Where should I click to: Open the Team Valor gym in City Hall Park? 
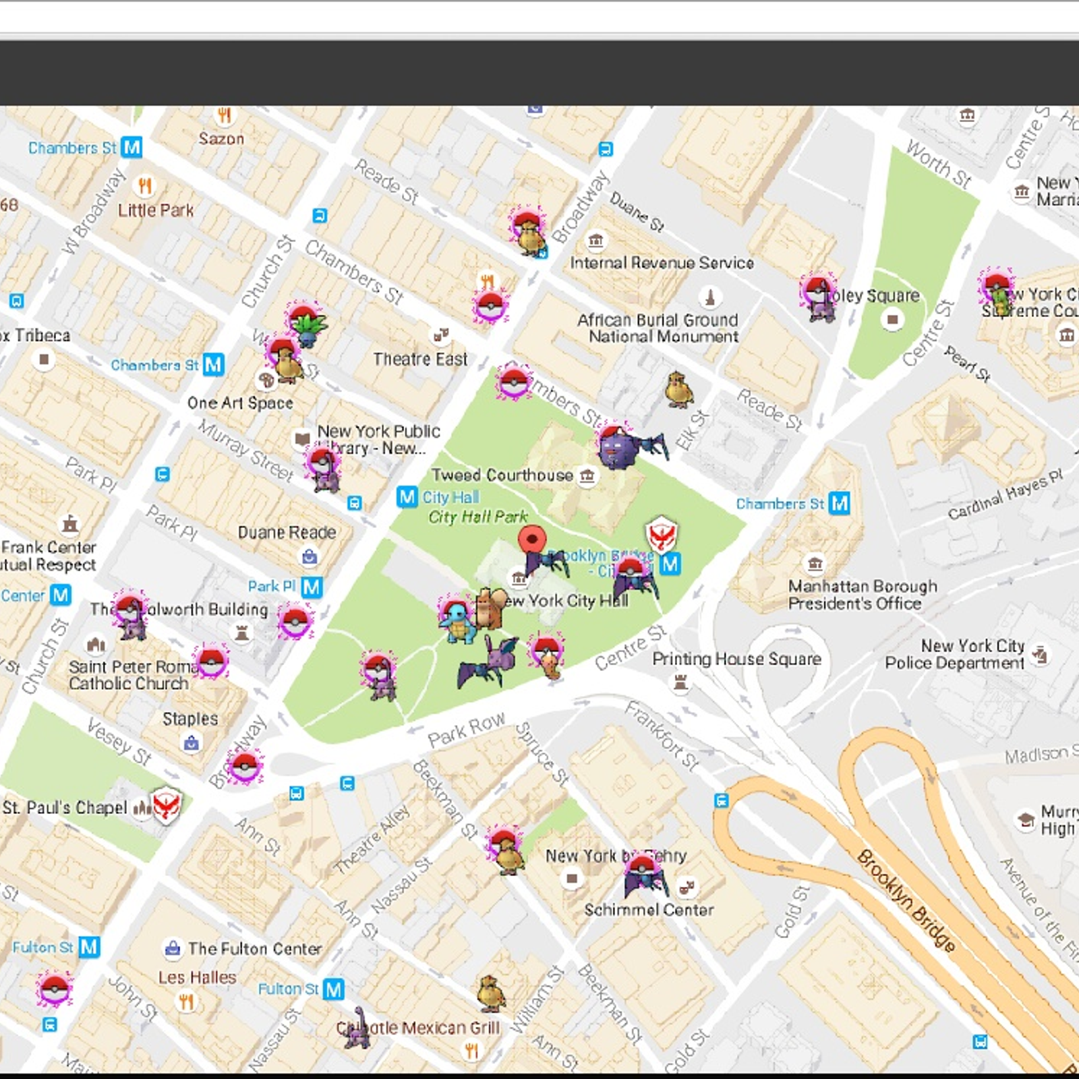pyautogui.click(x=662, y=534)
